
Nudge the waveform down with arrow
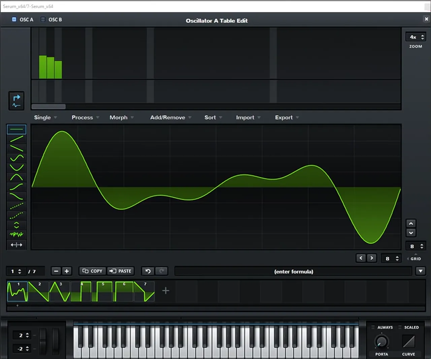pyautogui.click(x=411, y=233)
